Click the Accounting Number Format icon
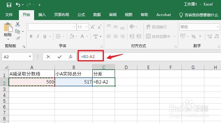221x123 pixels. (183, 36)
